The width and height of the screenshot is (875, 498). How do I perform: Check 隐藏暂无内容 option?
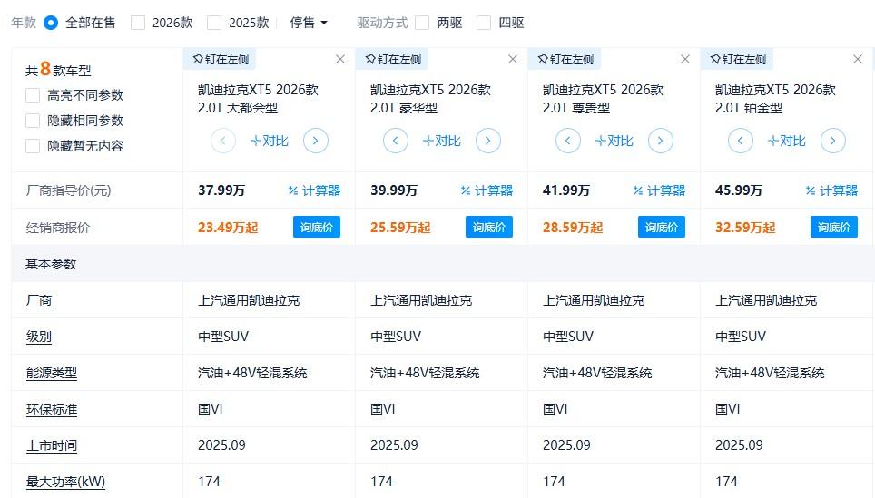tap(33, 146)
